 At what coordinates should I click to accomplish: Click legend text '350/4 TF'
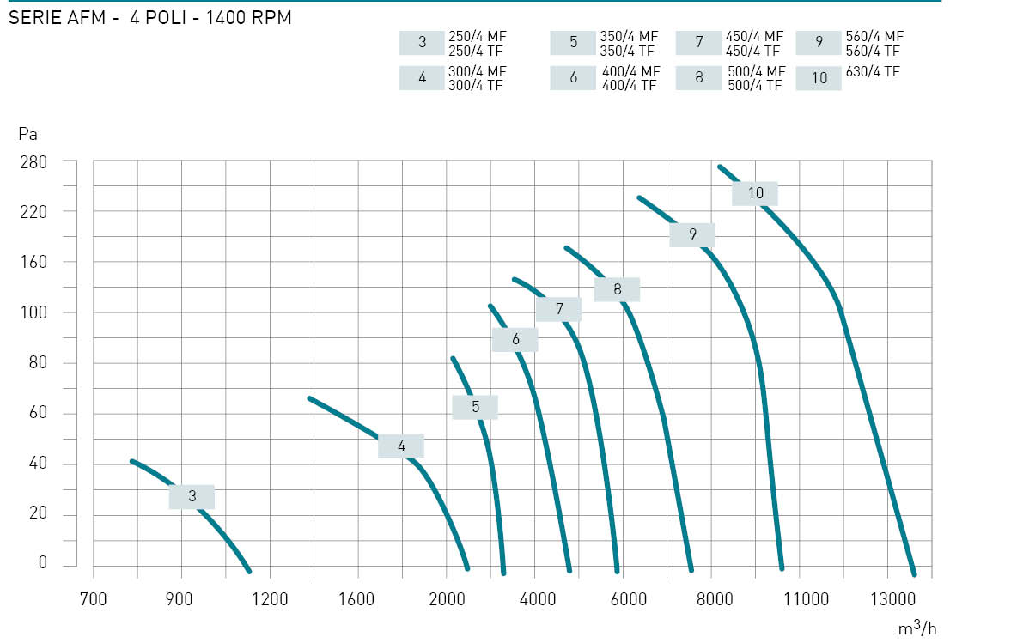pyautogui.click(x=627, y=51)
